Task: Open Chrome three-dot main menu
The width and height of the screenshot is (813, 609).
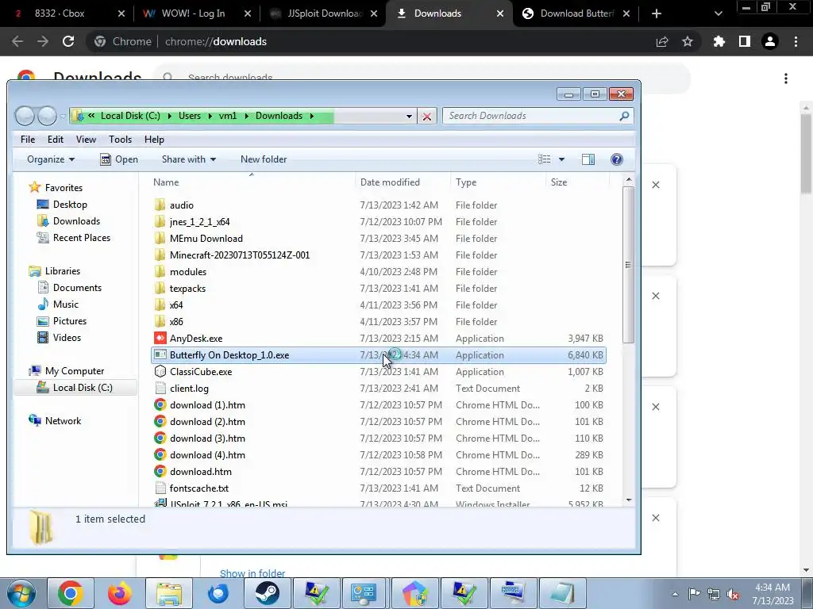Action: coord(796,41)
